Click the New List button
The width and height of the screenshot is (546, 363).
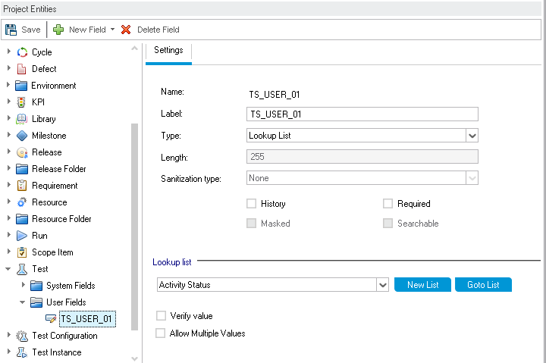[x=422, y=285]
